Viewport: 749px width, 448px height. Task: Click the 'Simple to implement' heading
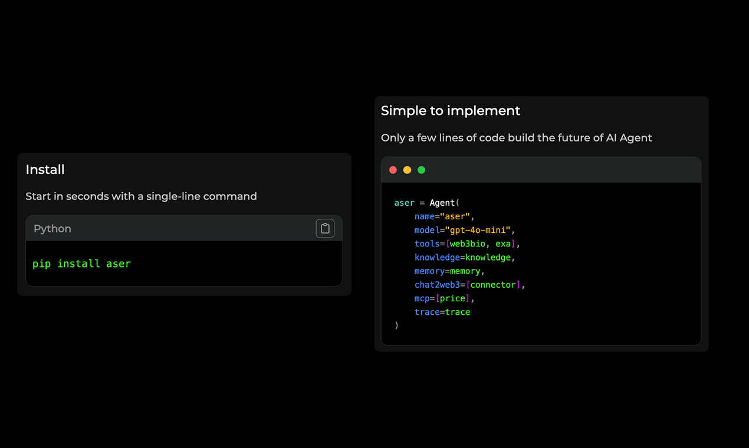451,111
